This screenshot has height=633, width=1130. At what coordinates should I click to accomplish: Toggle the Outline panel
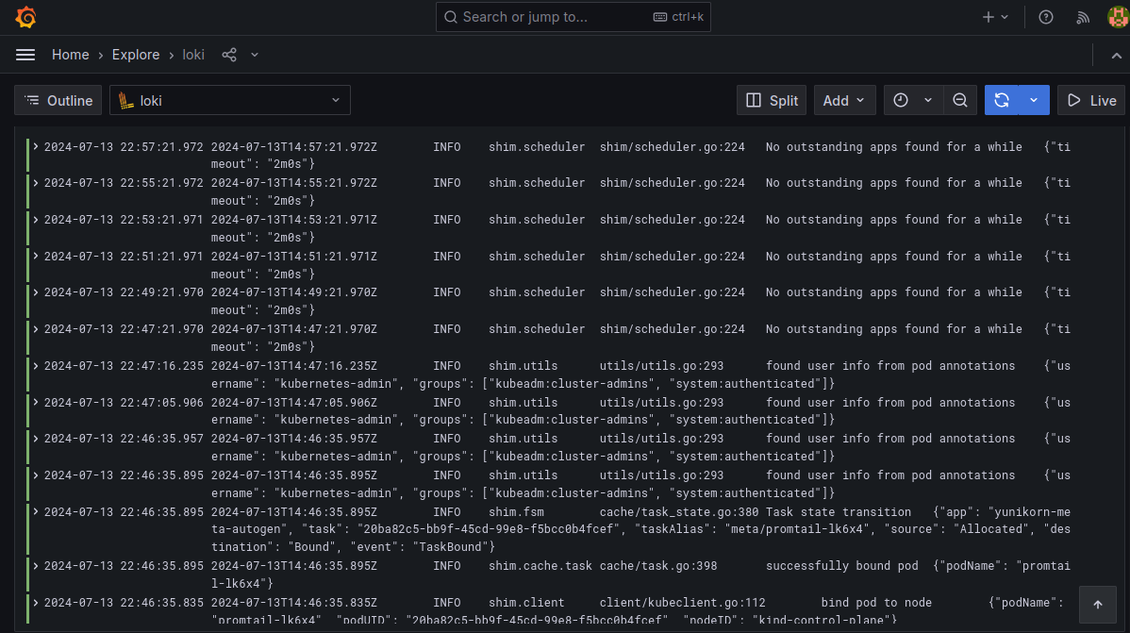(58, 100)
